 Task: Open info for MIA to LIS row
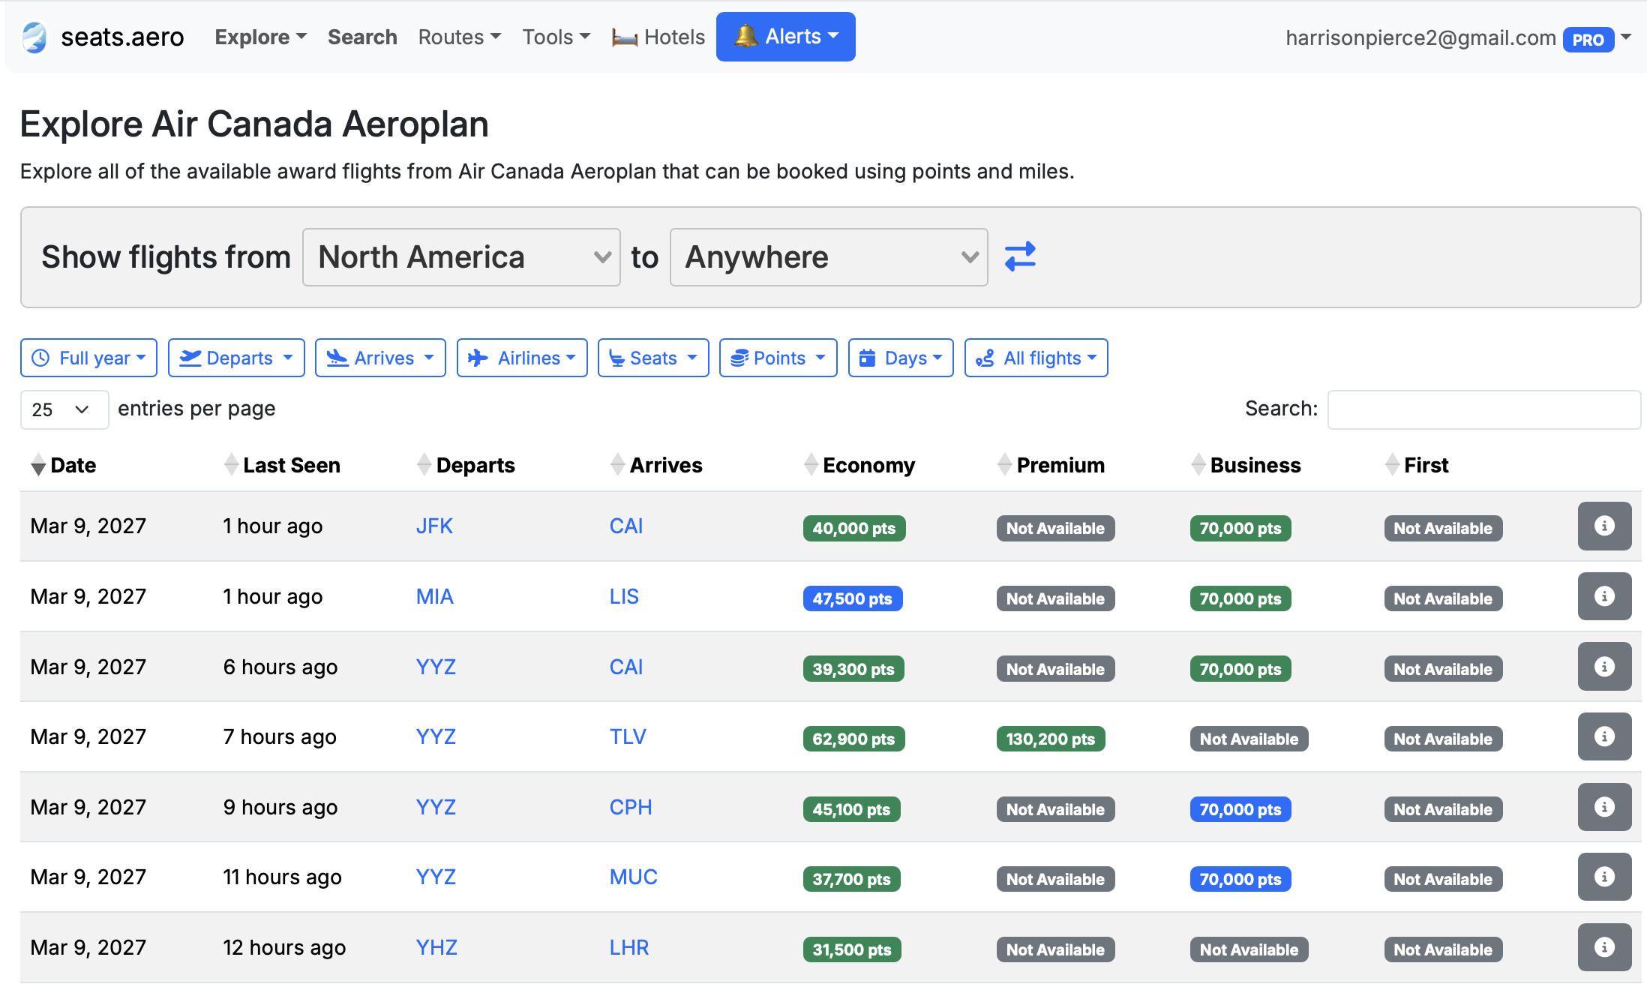1604,596
